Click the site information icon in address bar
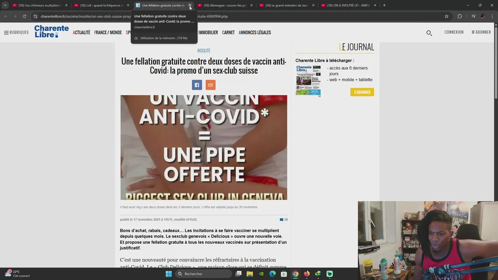The image size is (498, 280). point(35,16)
